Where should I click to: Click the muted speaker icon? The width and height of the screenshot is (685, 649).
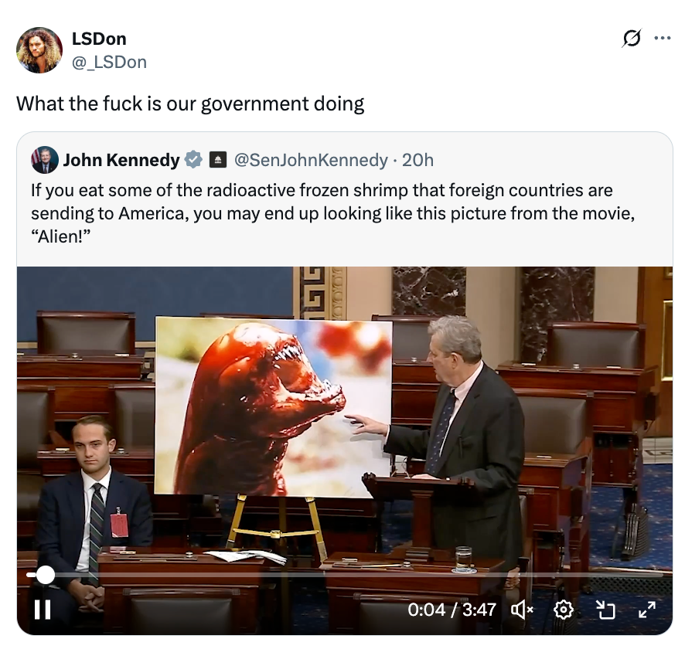[x=523, y=610]
